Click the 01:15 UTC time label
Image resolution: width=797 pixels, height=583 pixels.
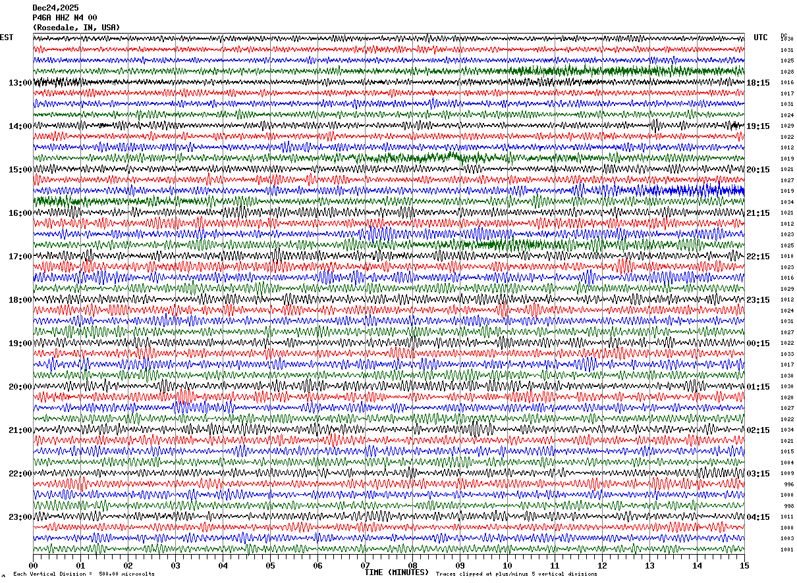[x=758, y=387]
